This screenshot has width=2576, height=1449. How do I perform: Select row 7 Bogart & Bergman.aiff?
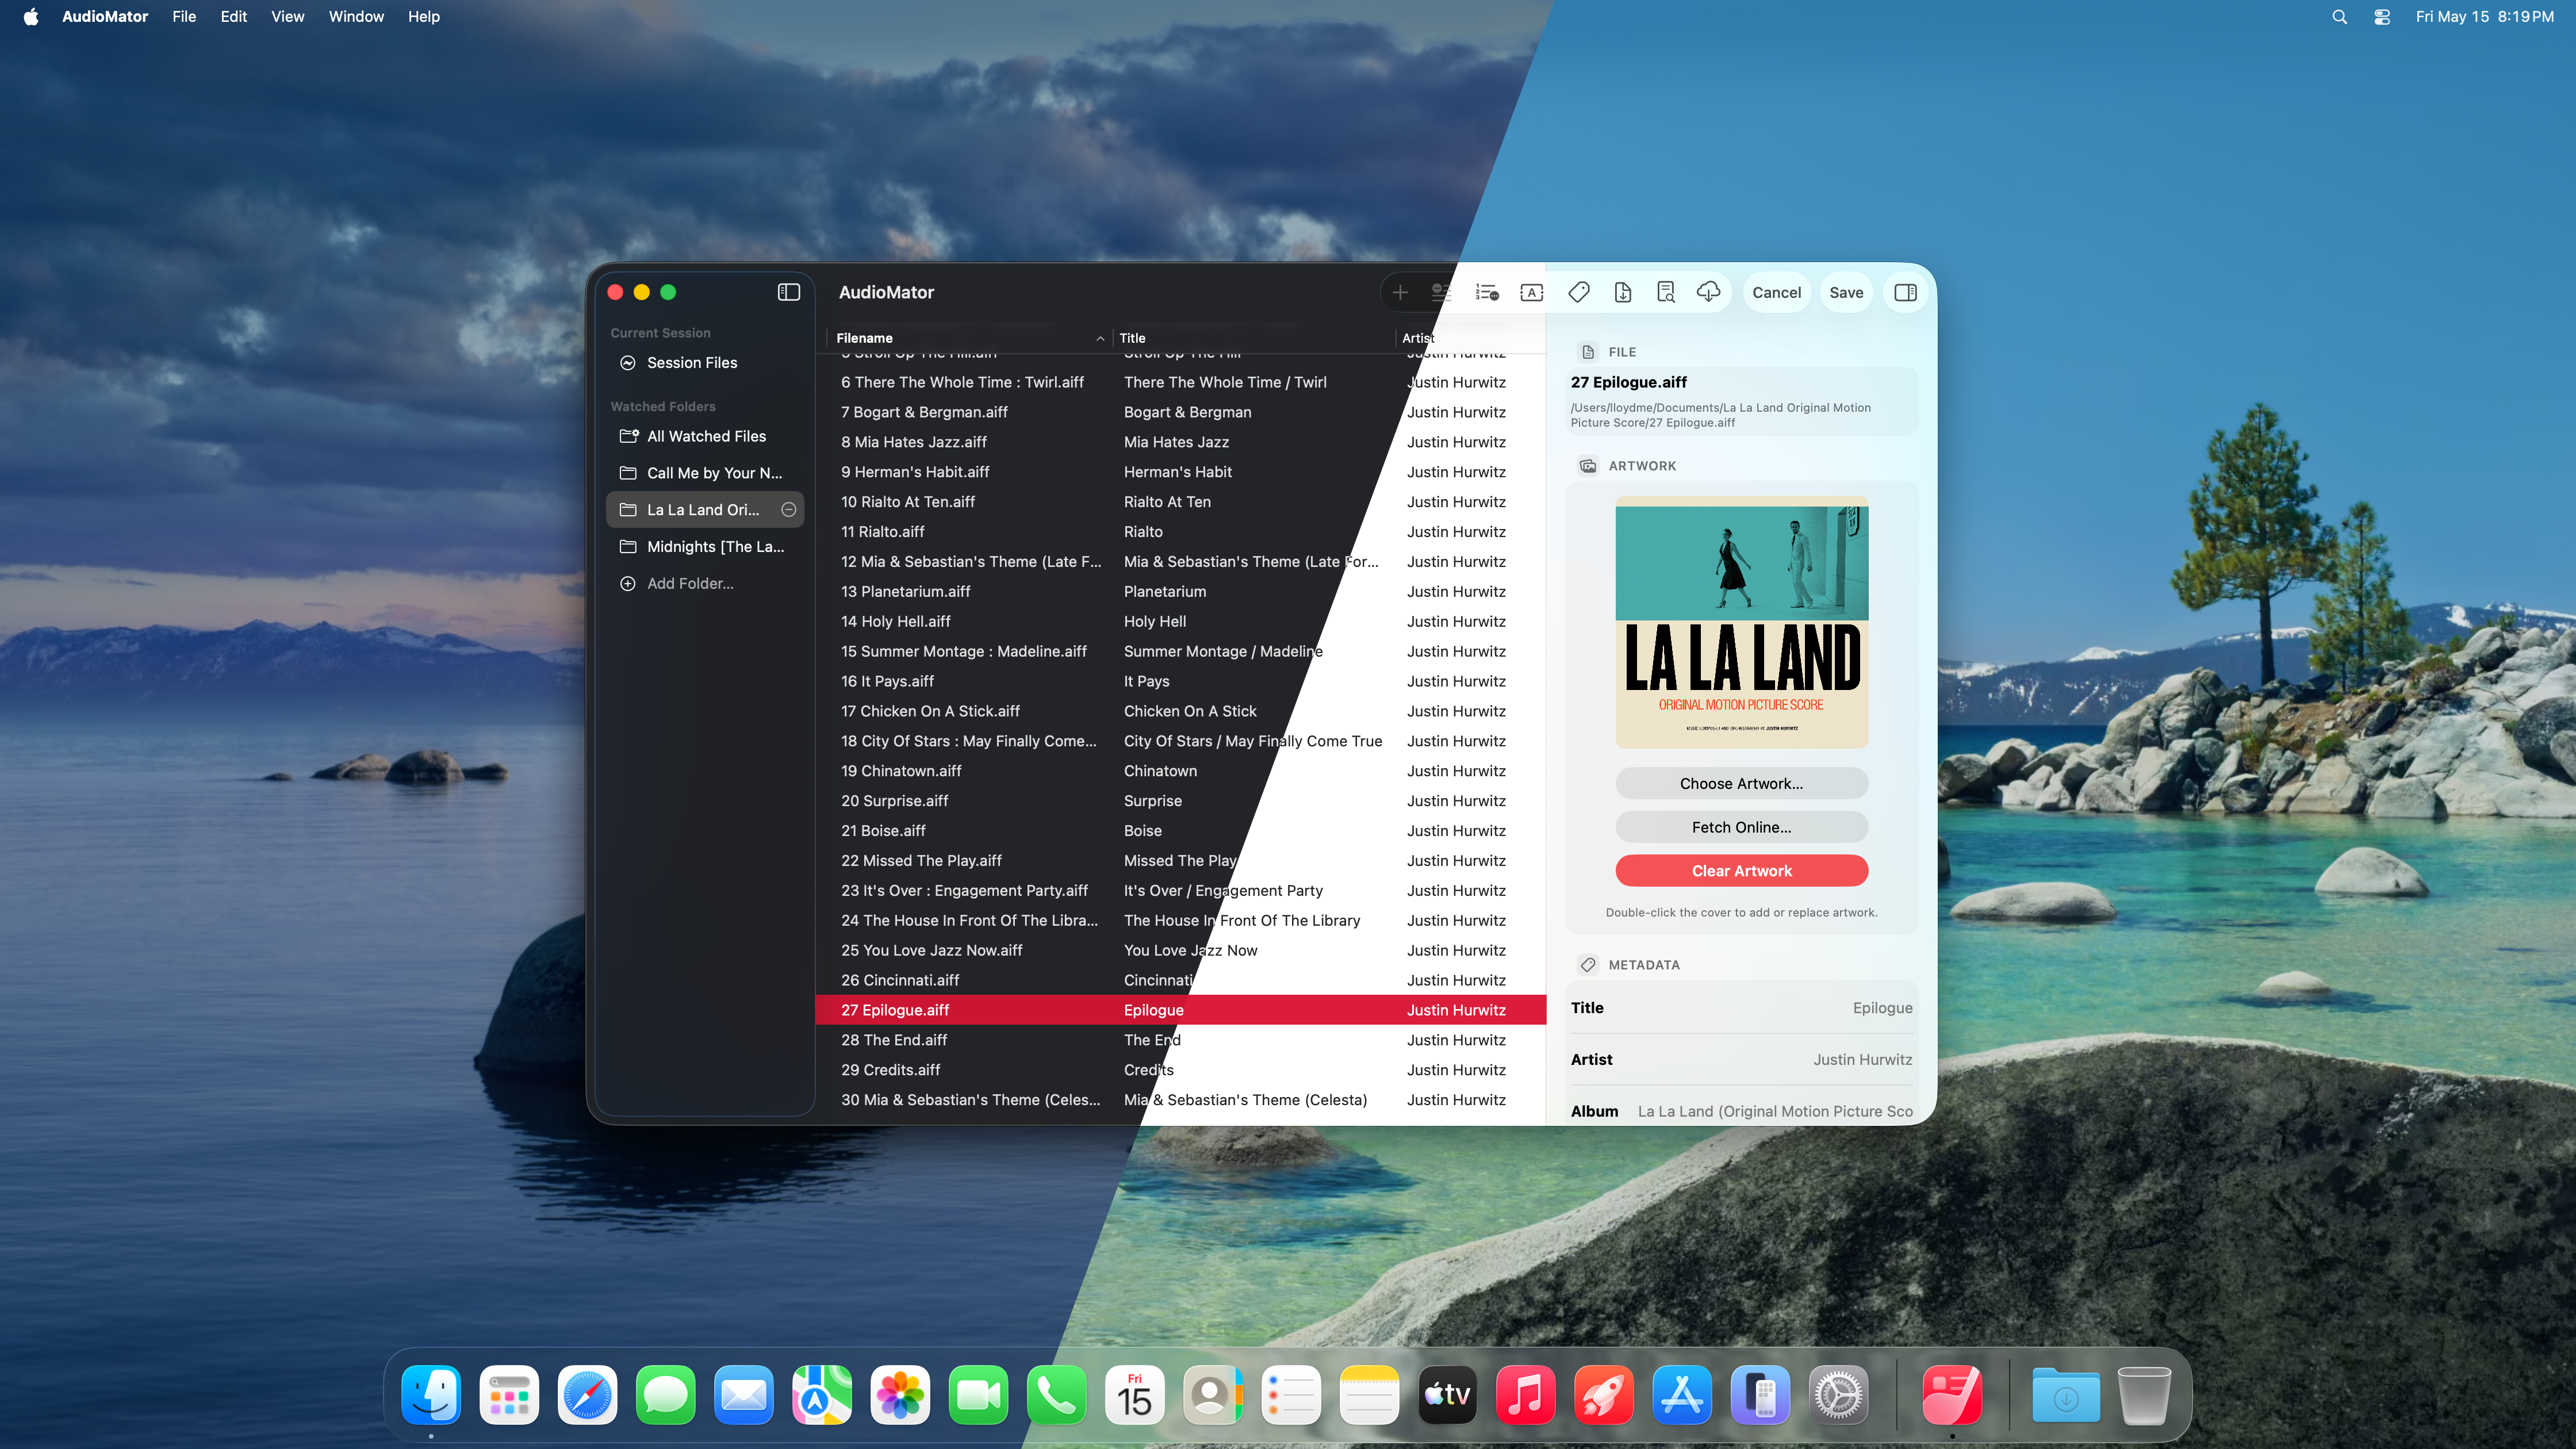pos(1180,412)
